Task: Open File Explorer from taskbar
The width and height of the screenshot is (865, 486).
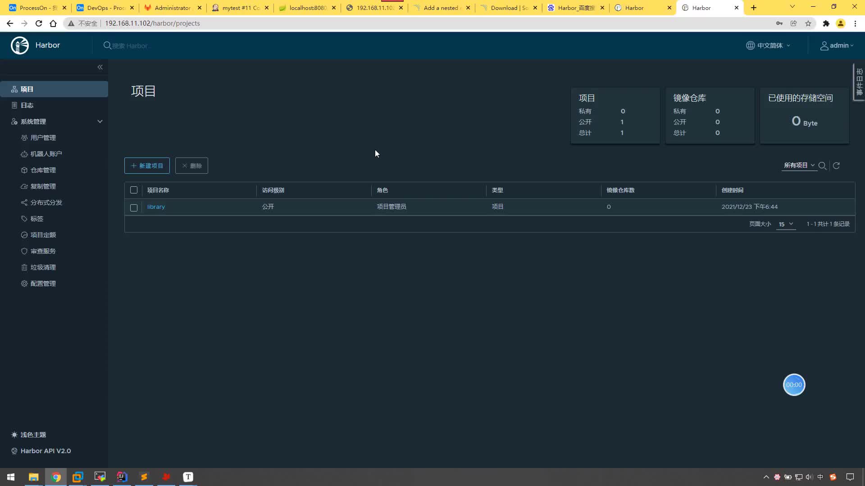Action: [34, 477]
